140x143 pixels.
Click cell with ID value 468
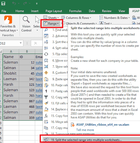(x=27, y=106)
